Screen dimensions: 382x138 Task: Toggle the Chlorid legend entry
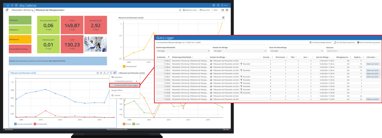[126, 124]
